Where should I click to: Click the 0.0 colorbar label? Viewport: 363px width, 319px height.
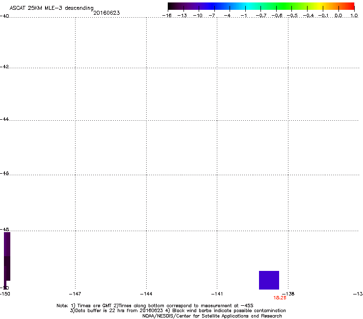338,16
